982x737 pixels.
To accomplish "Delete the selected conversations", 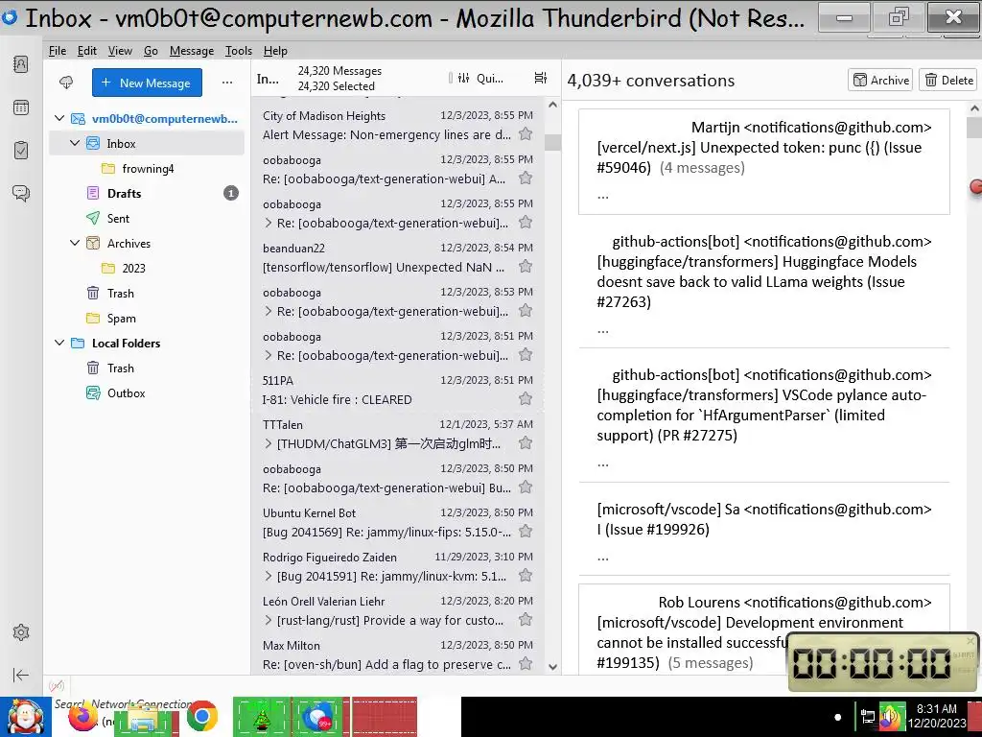I will pyautogui.click(x=948, y=81).
